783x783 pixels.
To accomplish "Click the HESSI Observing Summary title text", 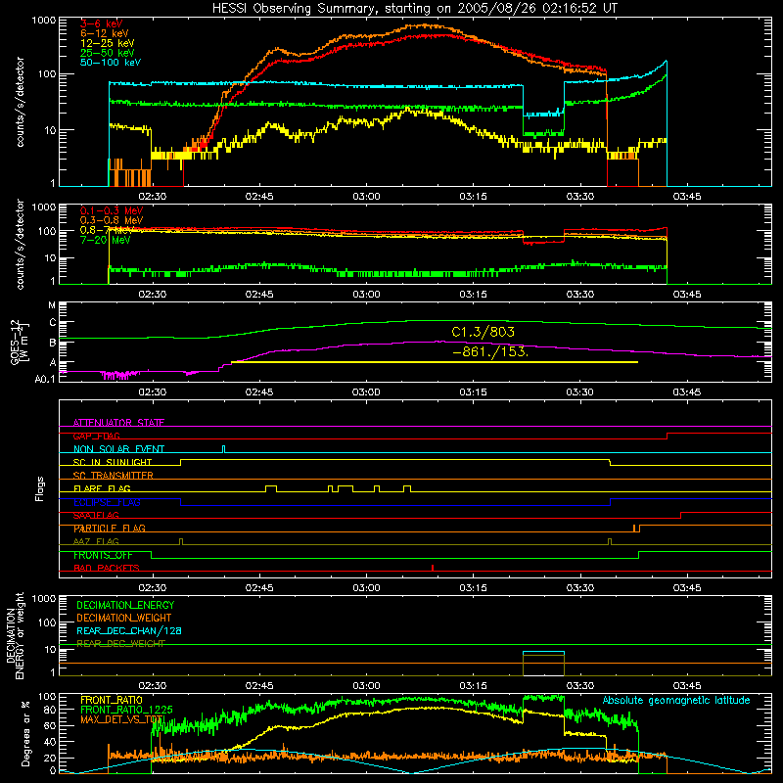I will pyautogui.click(x=415, y=9).
